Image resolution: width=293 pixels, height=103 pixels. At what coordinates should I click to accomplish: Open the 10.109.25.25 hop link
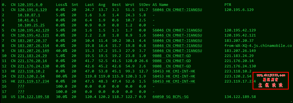pos(31,25)
